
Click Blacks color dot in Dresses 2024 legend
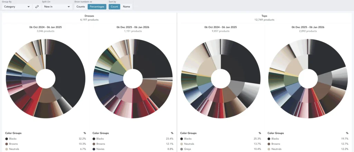click(7, 139)
